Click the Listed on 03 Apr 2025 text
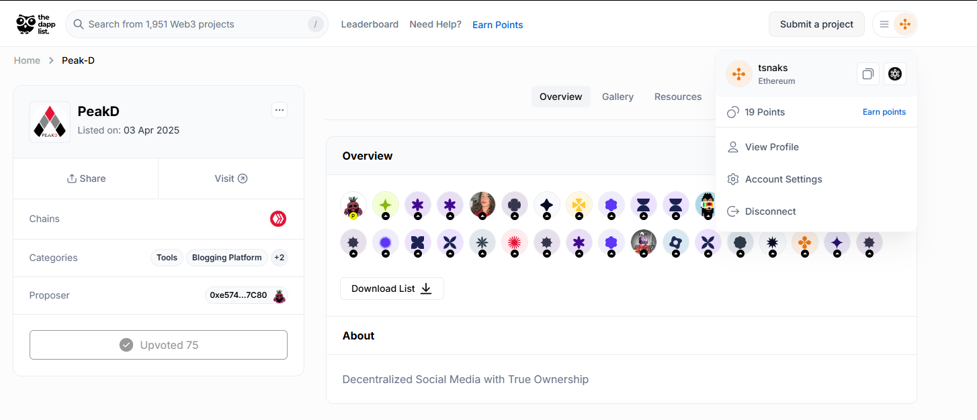Image resolution: width=977 pixels, height=420 pixels. coord(128,130)
